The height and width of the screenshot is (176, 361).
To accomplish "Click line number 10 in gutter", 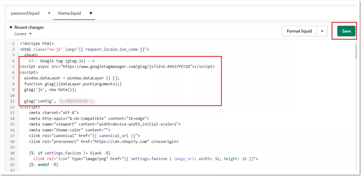I will [x=12, y=95].
